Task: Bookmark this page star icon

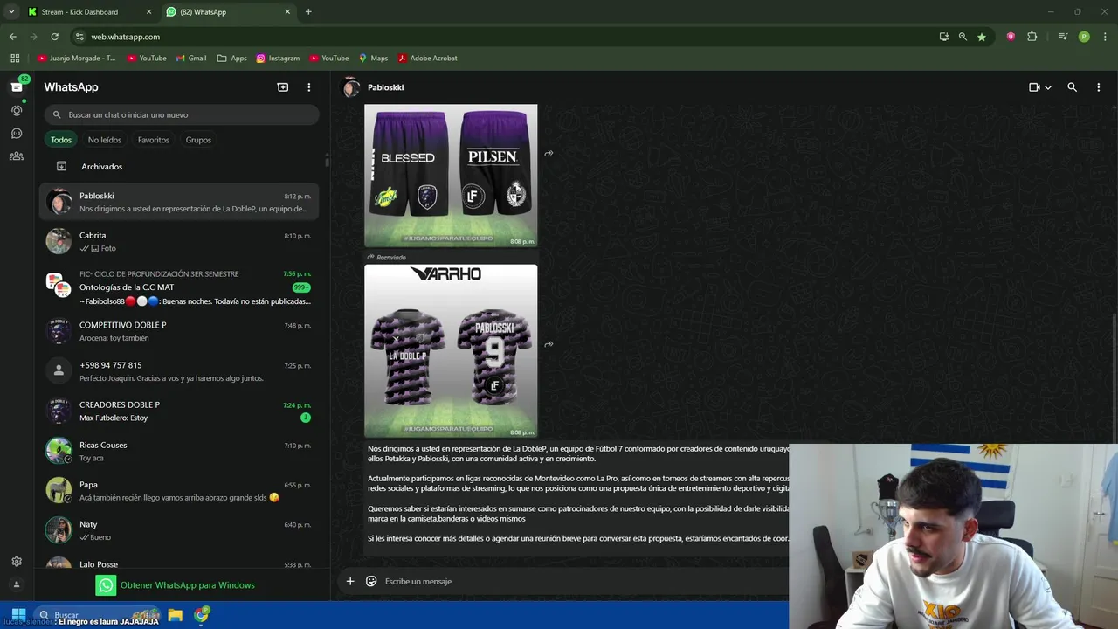Action: pos(982,37)
